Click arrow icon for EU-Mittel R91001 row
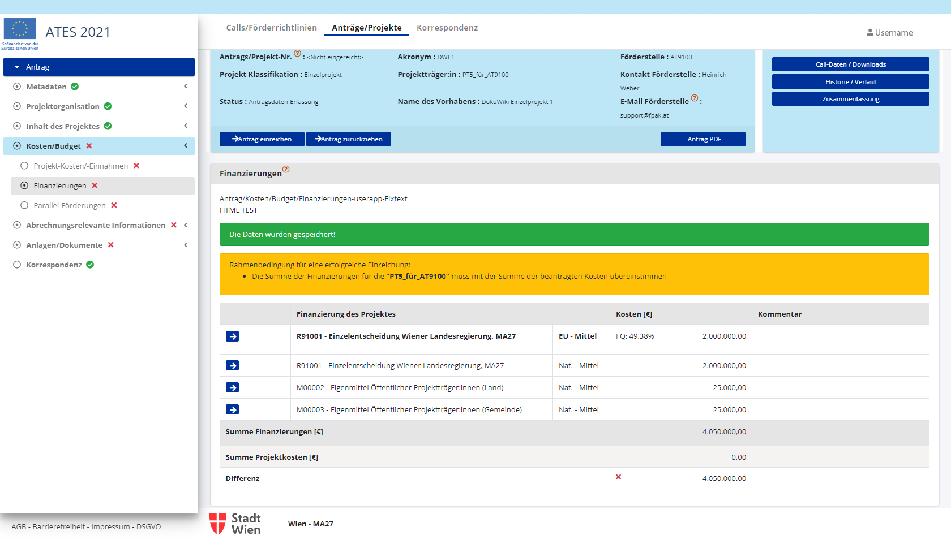Screen dimensions: 951x540 [x=232, y=336]
